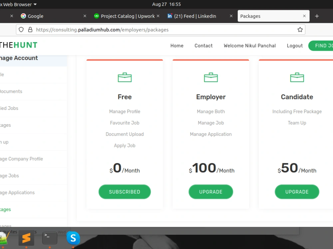Open the Home navigation menu item
The height and width of the screenshot is (249, 333).
[177, 46]
